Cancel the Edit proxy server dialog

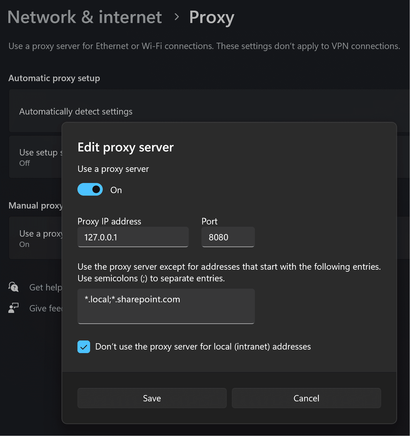306,398
